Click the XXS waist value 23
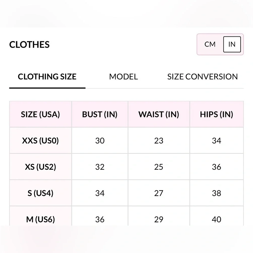The height and width of the screenshot is (253, 253). [x=159, y=141]
